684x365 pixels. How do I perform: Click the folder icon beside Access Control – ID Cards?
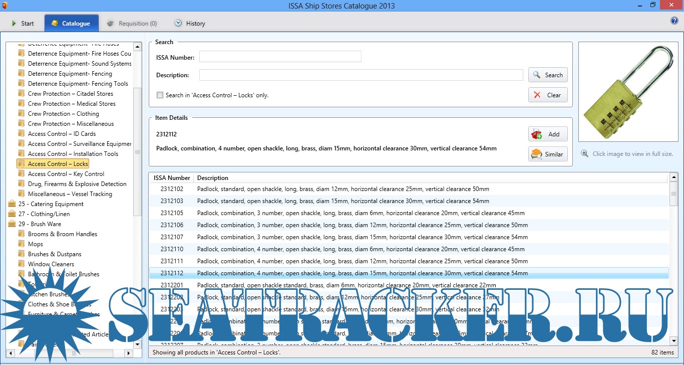[21, 133]
